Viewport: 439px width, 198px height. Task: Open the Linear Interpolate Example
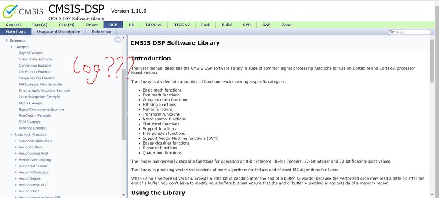(x=39, y=97)
